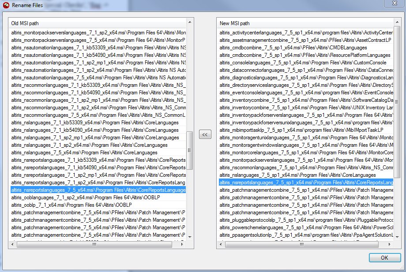Close the Rename Files dialog
The height and width of the screenshot is (272, 406).
[x=395, y=3]
